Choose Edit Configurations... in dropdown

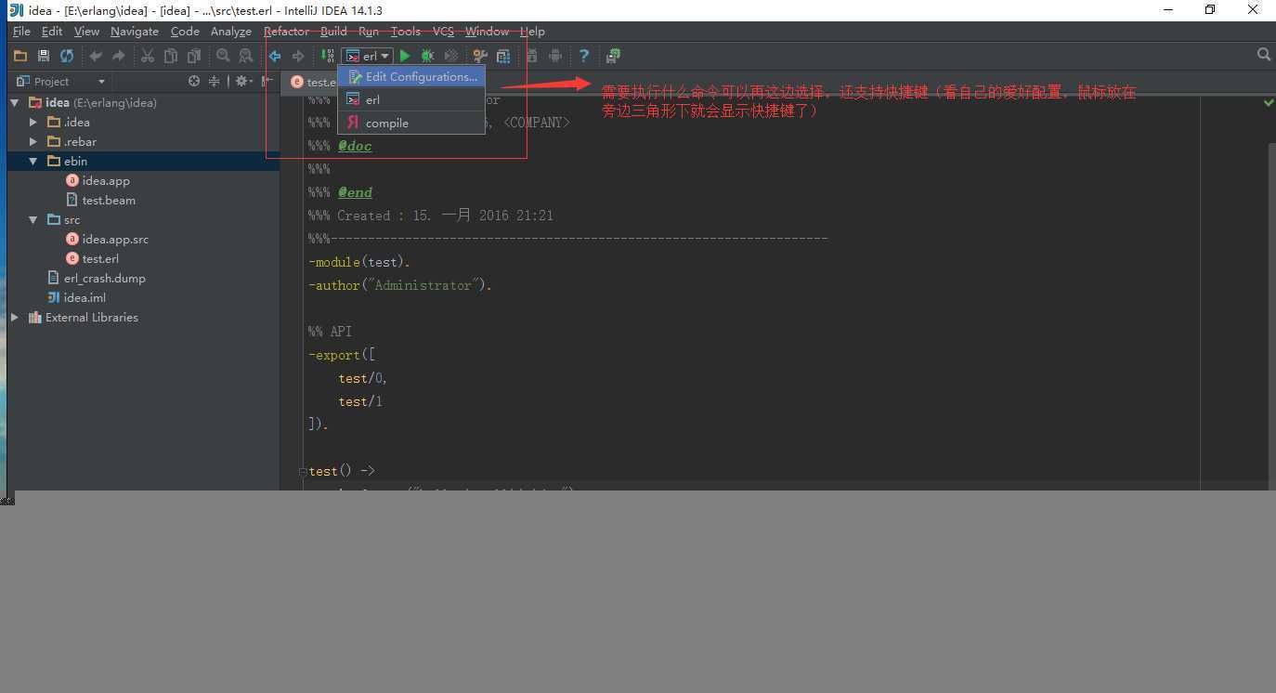pos(411,76)
